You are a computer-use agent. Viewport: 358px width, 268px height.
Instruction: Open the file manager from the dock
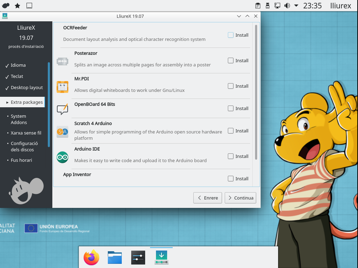pos(114,257)
